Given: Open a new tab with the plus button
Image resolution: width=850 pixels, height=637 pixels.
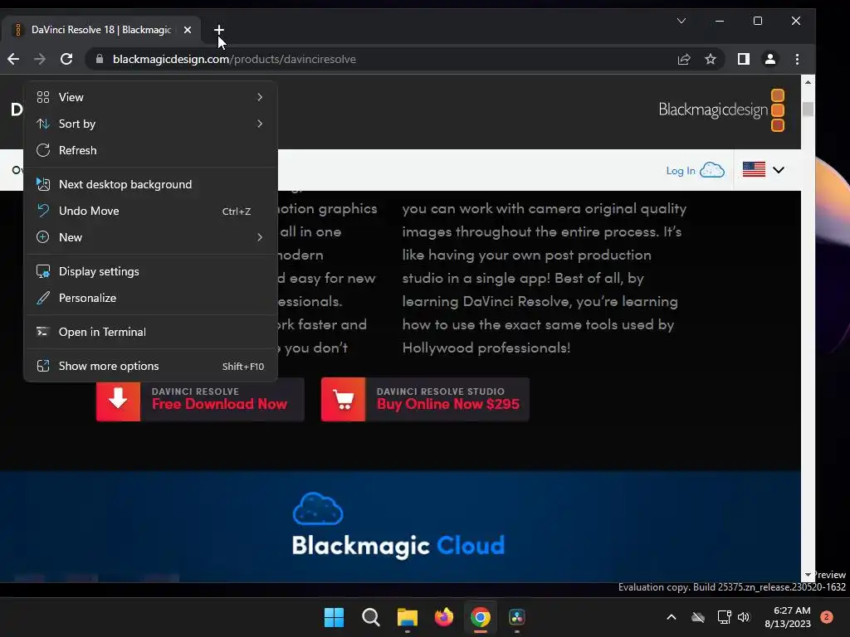Looking at the screenshot, I should click(x=218, y=30).
